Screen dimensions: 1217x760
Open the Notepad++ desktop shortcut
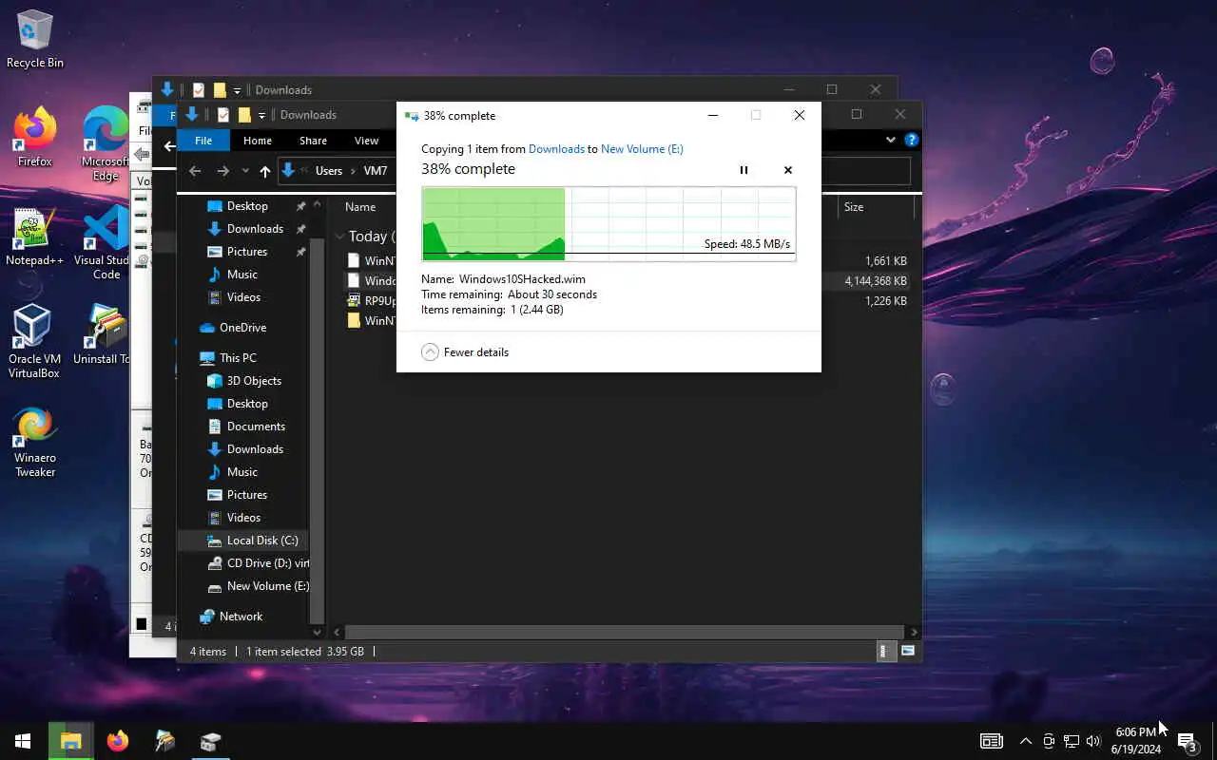(35, 237)
